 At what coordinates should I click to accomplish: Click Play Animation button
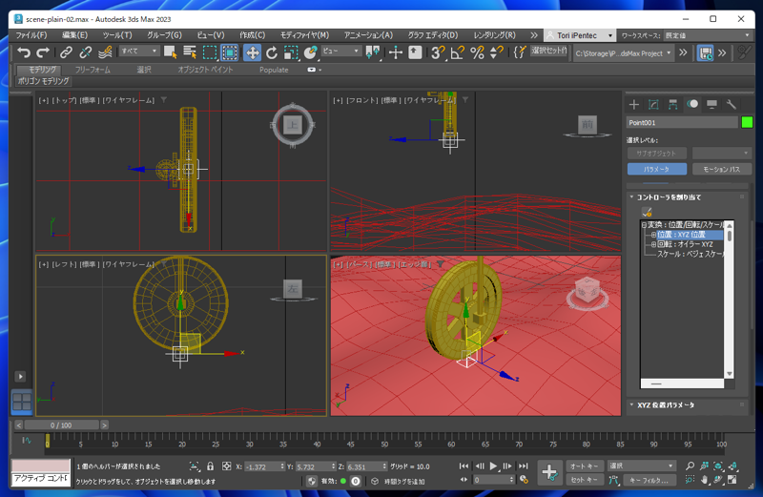click(x=493, y=466)
